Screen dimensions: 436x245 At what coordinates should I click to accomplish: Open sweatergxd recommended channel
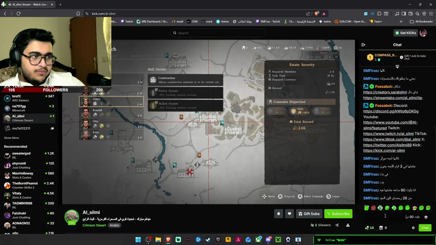point(29,156)
